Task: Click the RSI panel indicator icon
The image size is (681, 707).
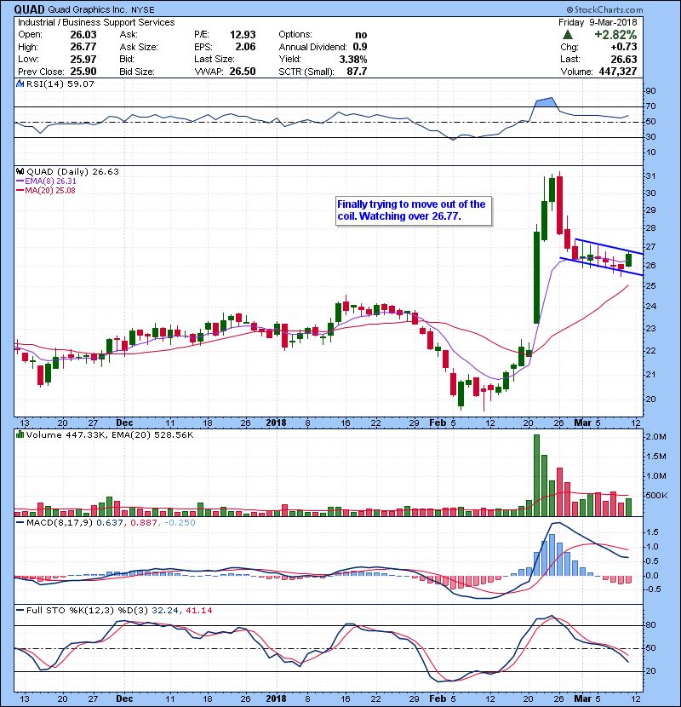Action: coord(20,83)
